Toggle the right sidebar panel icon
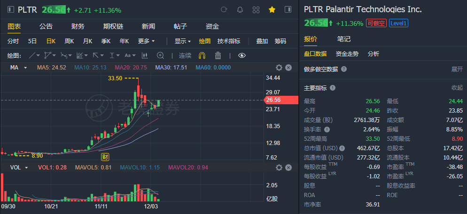This screenshot has width=467, height=214. (288, 9)
